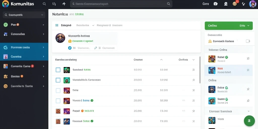This screenshot has height=129, width=258.
Task: Click the hamburger list icon in tab bar
Action: point(57,25)
